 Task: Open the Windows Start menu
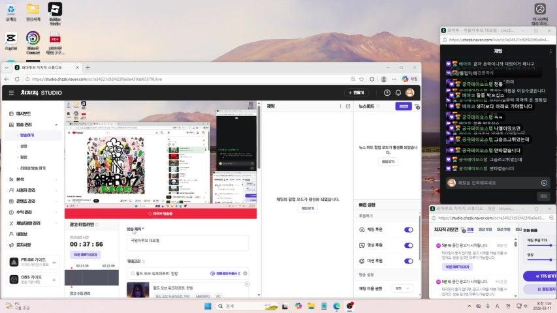click(208, 306)
